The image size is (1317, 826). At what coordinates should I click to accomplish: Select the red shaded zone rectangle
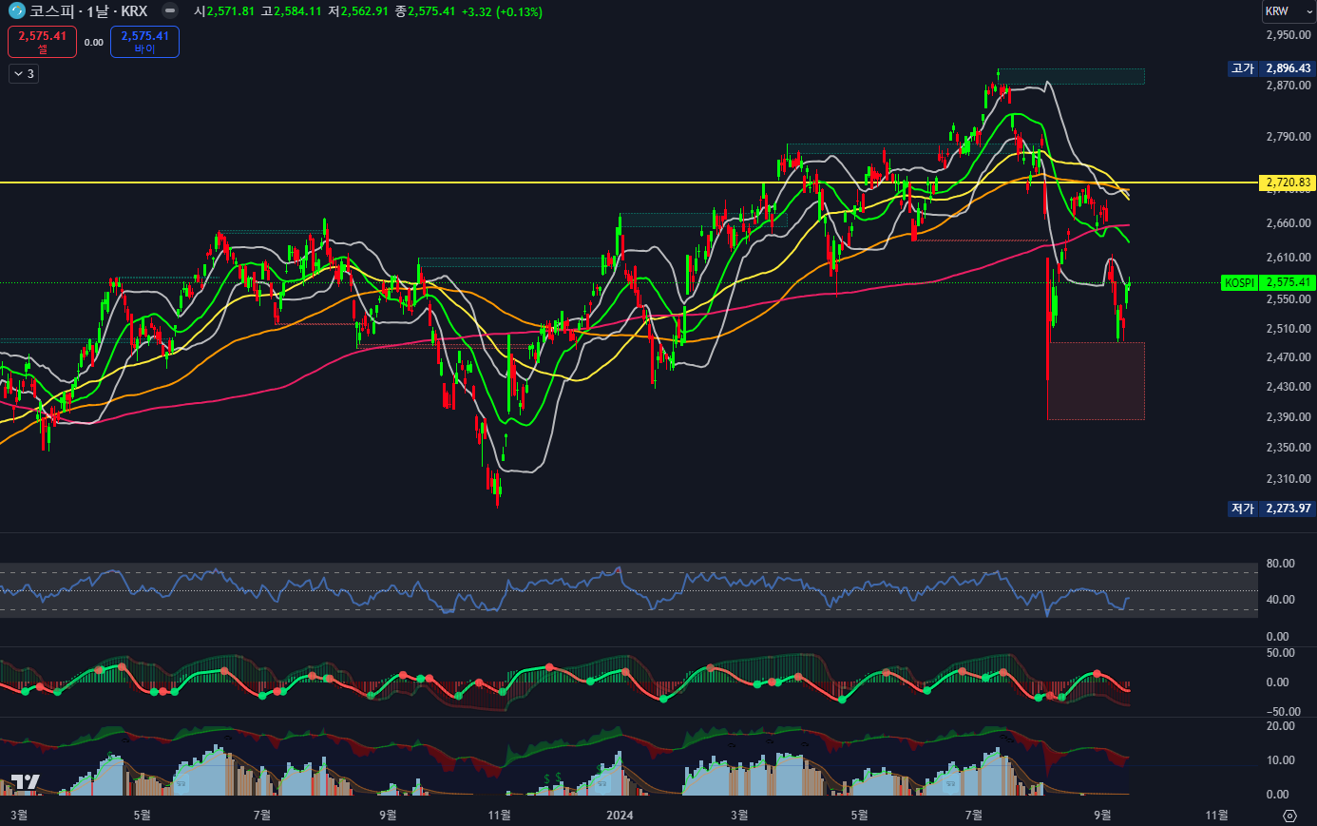[1096, 381]
